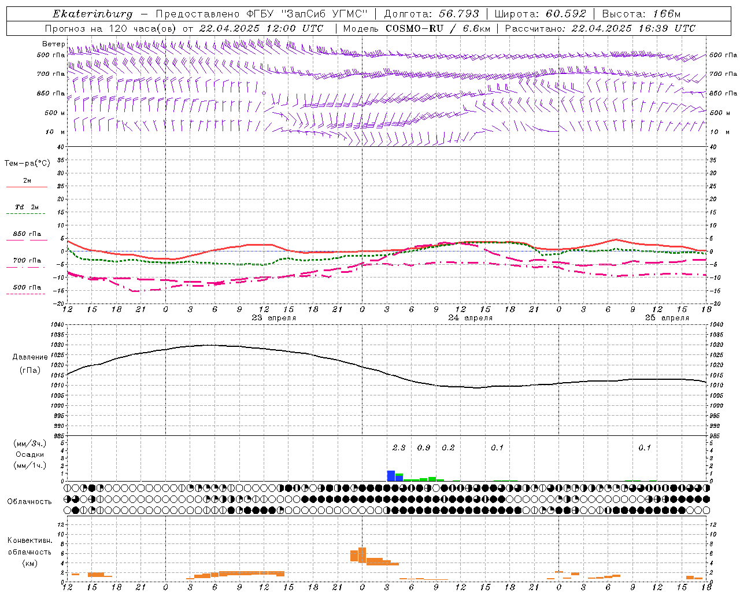Click the "Td 2м" dew point legend entry
Image resolution: width=740 pixels, height=592 pixels.
(27, 207)
